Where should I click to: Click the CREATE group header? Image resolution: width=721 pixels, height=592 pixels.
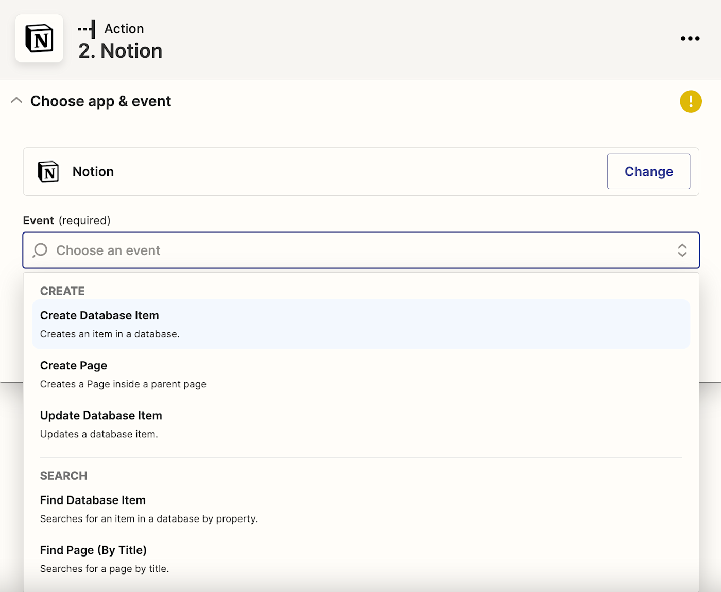pyautogui.click(x=62, y=291)
